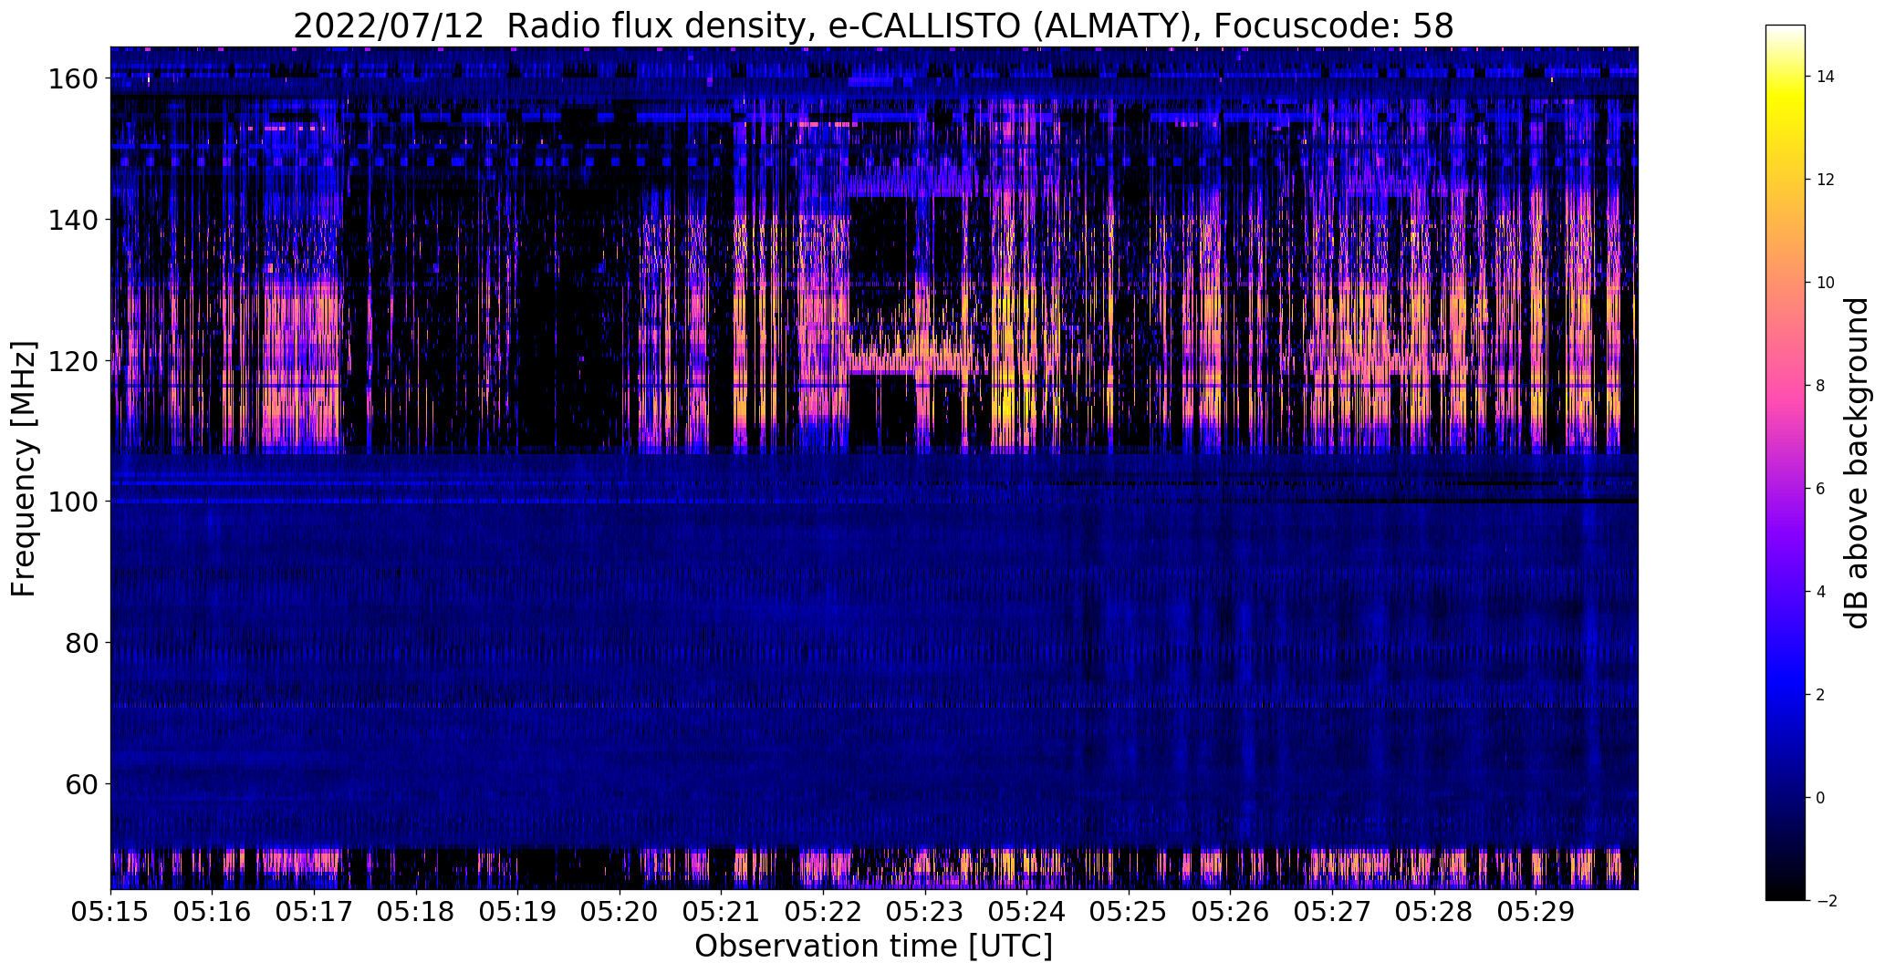The width and height of the screenshot is (1885, 973).
Task: Click the 05:15 time tick label
Action: click(110, 912)
